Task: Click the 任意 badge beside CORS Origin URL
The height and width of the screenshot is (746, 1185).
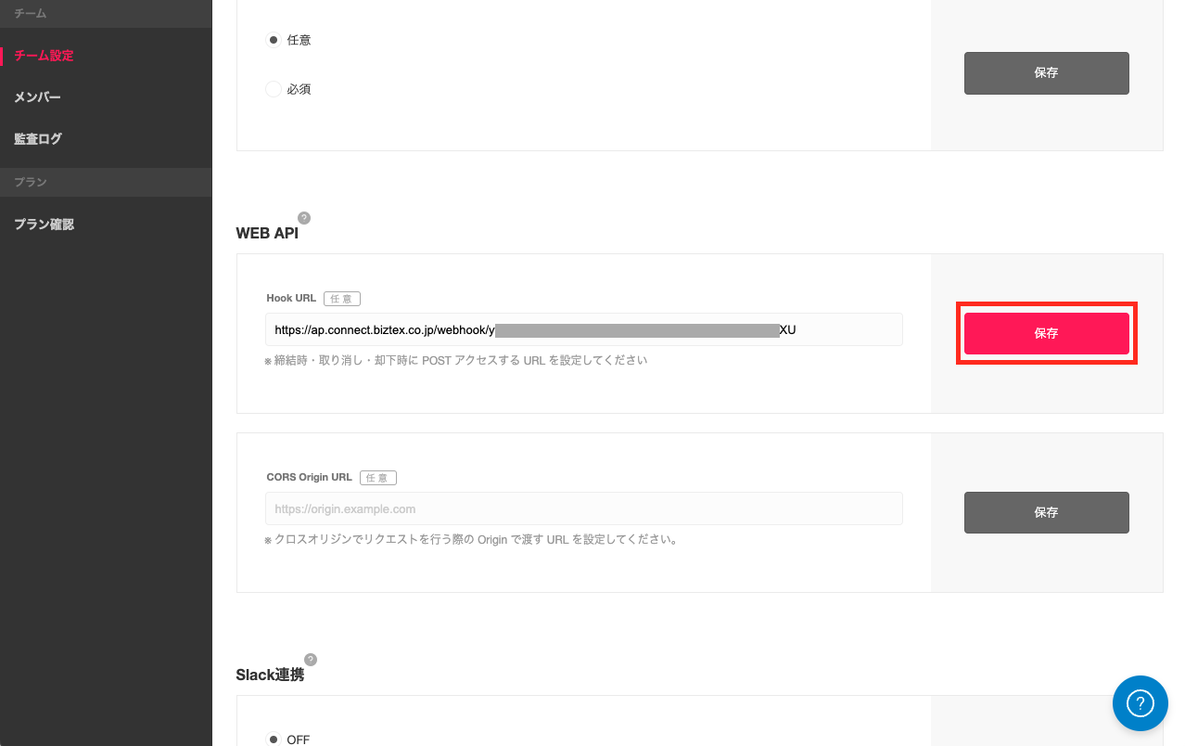Action: click(x=378, y=478)
